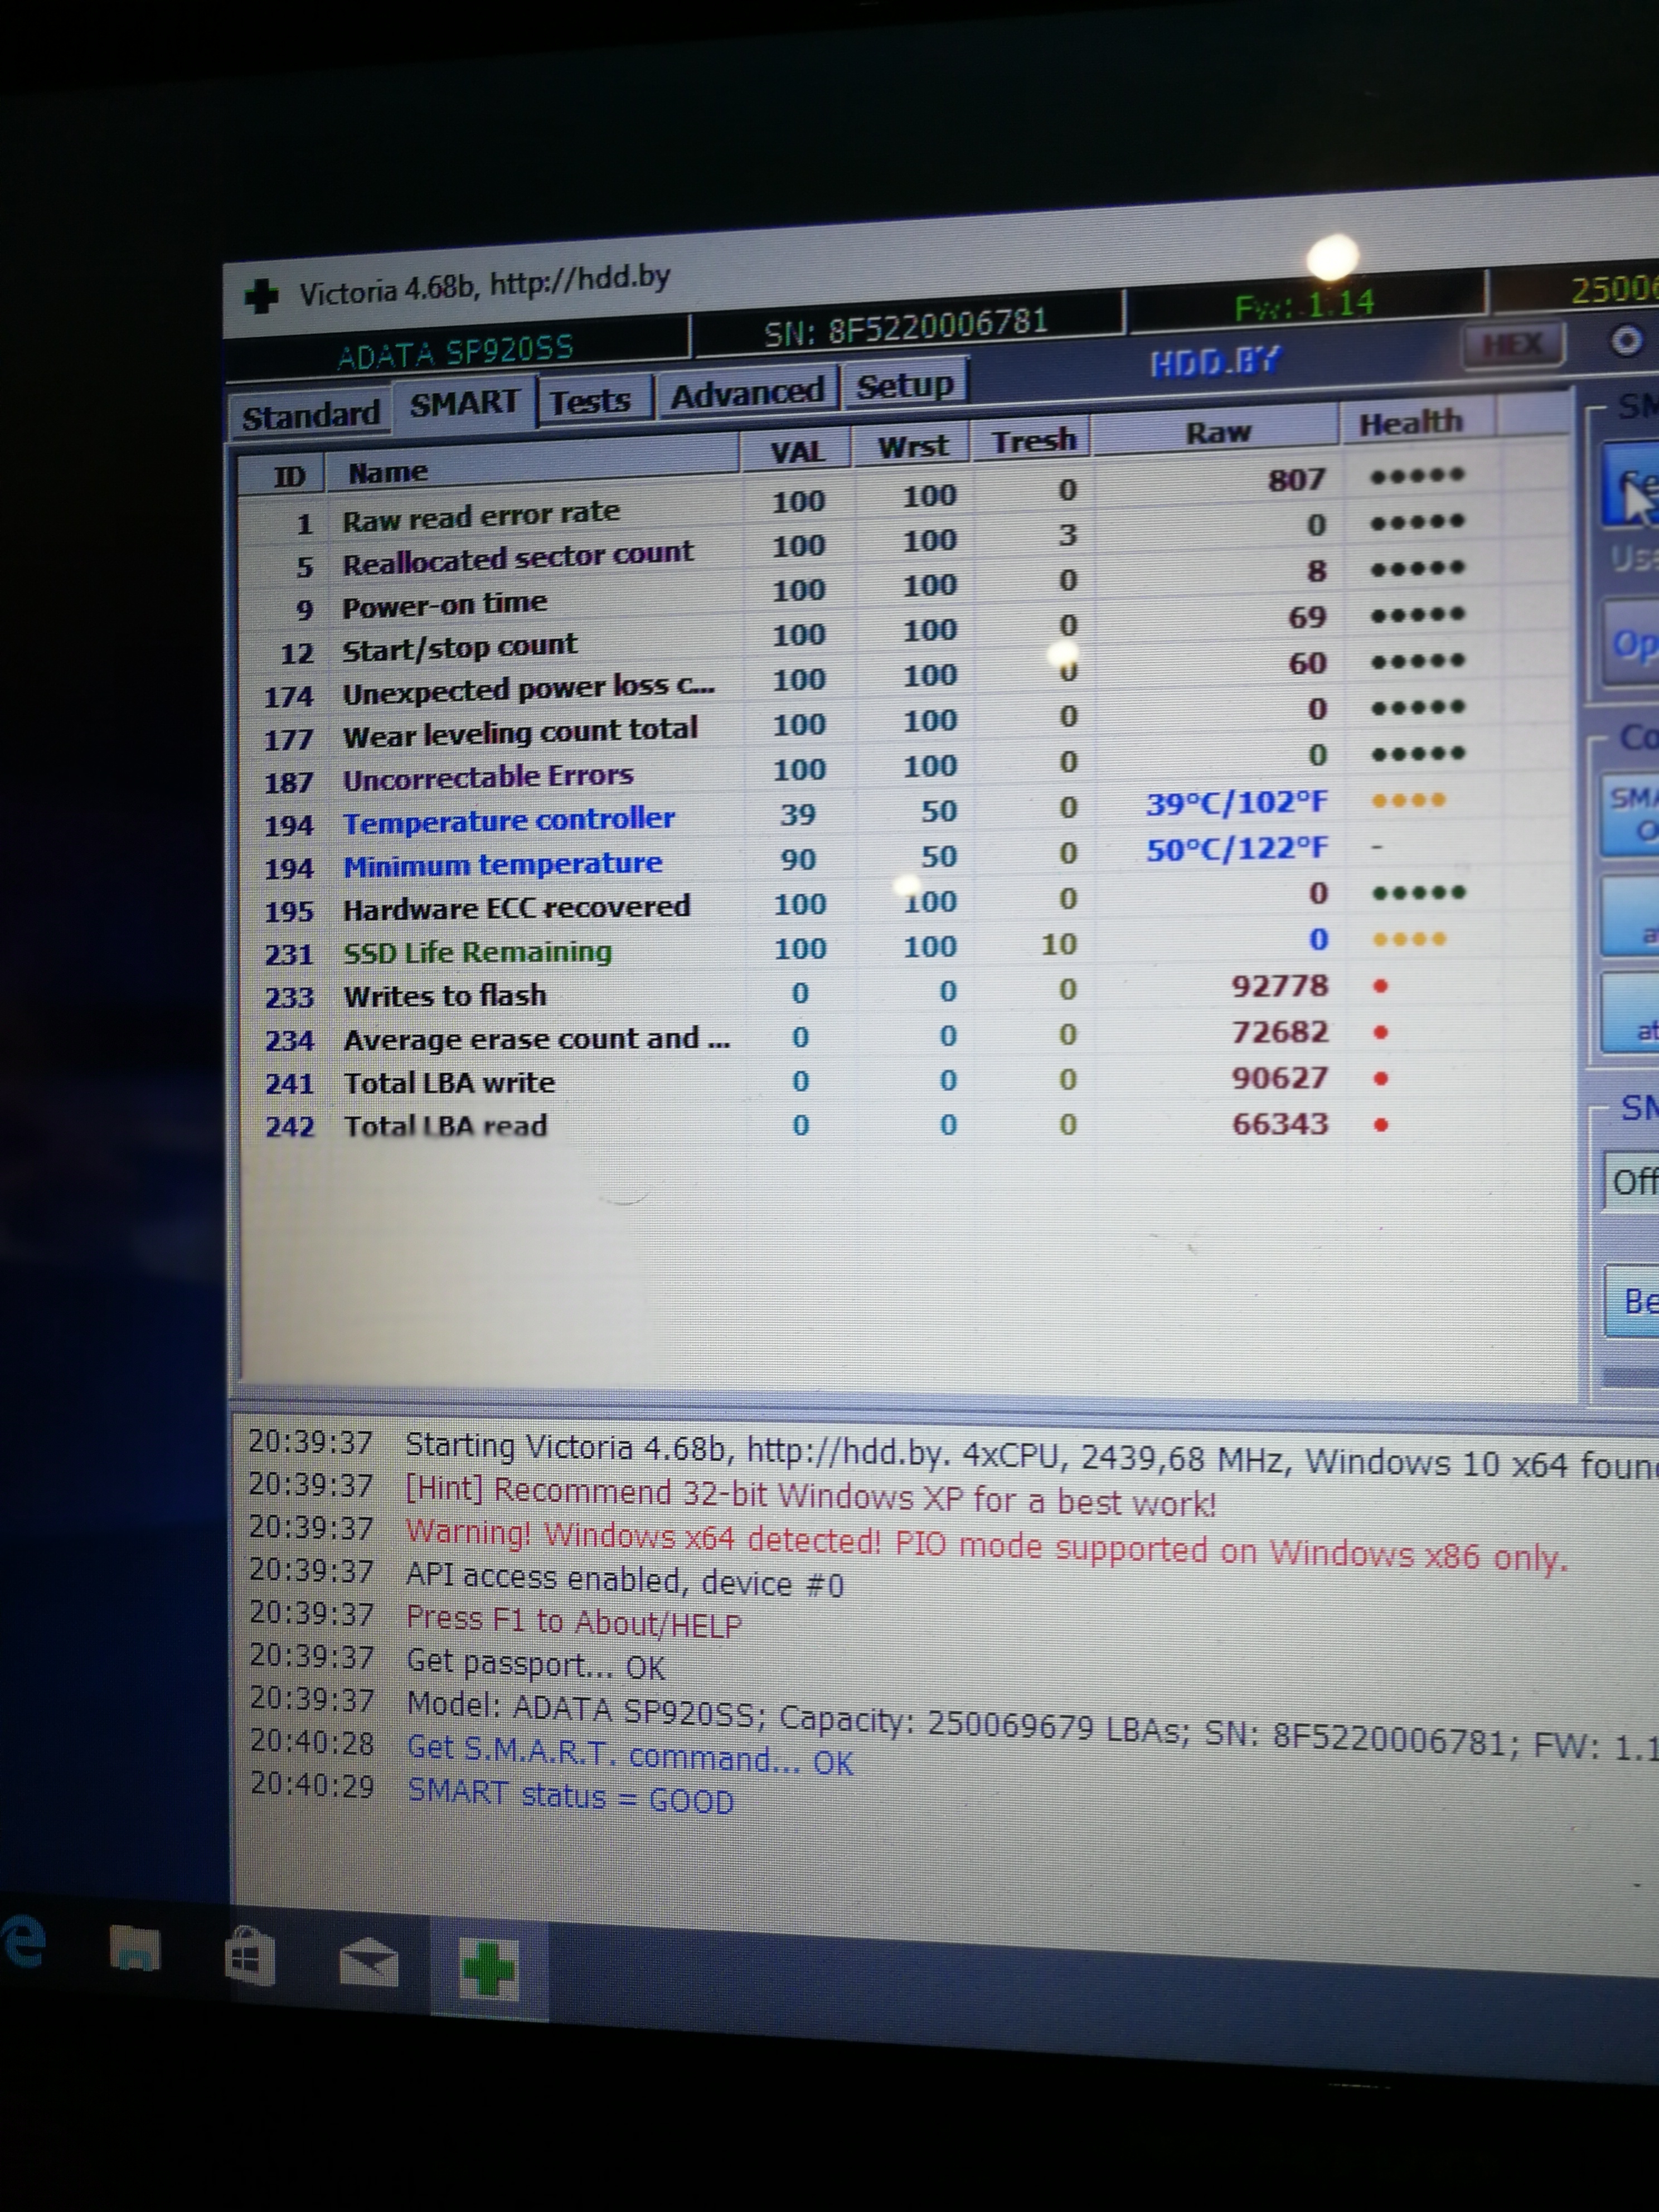Screen dimensions: 1659x2212
Task: Click the 50°C/122°F raw temperature value
Action: 1237,849
